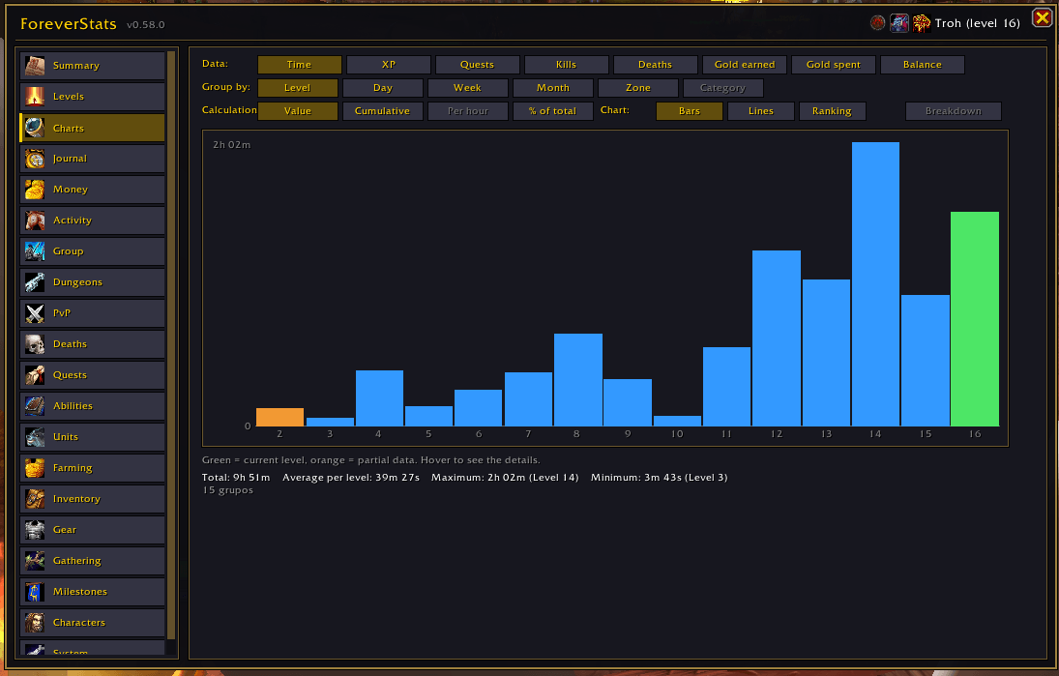Click the Inventory bag icon
The width and height of the screenshot is (1059, 676).
coord(35,499)
